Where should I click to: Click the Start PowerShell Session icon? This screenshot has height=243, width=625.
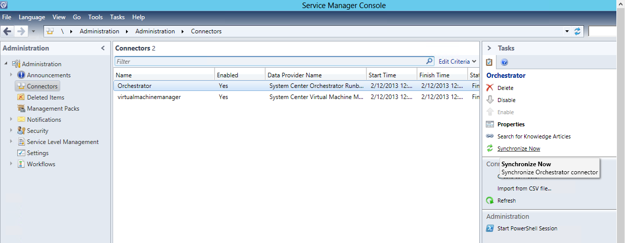click(489, 228)
